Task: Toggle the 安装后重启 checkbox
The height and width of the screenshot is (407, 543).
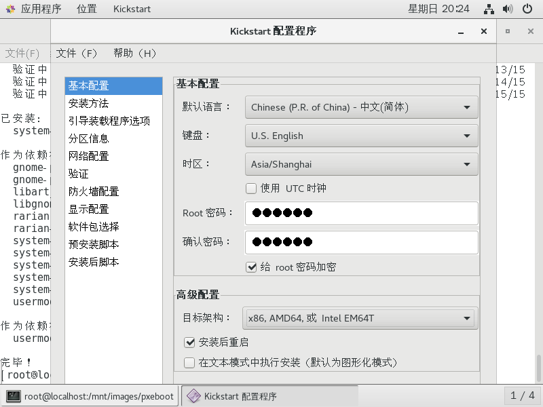Action: coord(189,343)
